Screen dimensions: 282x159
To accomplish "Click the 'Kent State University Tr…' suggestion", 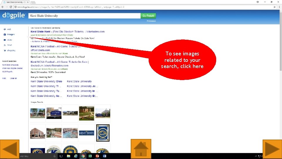I will pyautogui.click(x=46, y=86).
